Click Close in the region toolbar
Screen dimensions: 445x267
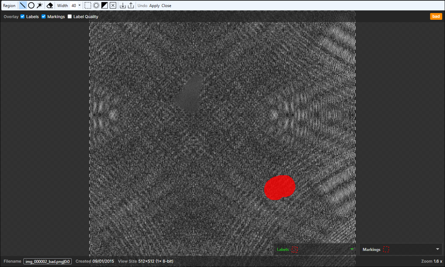[166, 6]
